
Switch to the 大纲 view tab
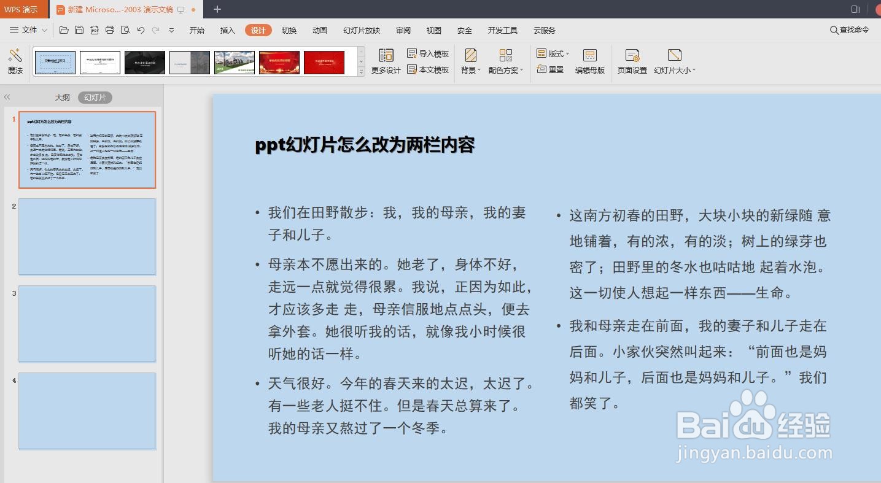coord(62,97)
